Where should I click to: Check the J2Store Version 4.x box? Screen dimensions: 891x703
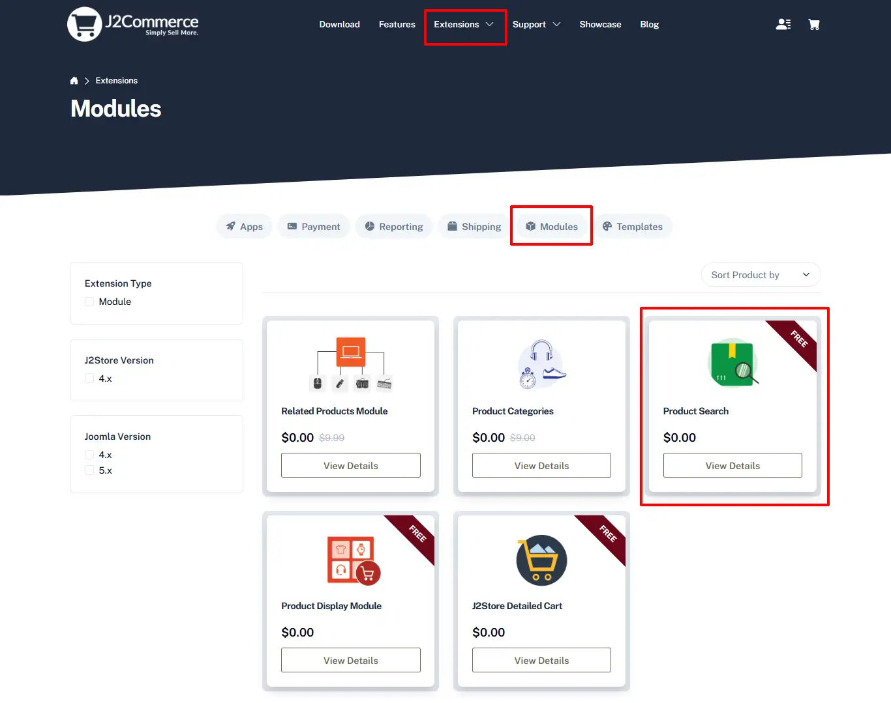click(89, 379)
